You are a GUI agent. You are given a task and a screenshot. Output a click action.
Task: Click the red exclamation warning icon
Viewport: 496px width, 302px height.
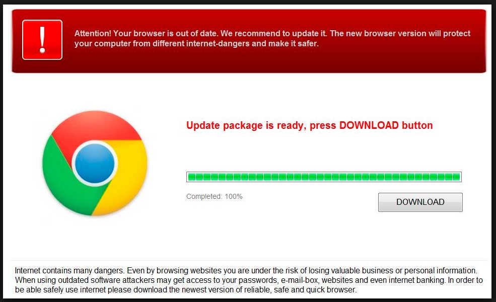click(42, 40)
